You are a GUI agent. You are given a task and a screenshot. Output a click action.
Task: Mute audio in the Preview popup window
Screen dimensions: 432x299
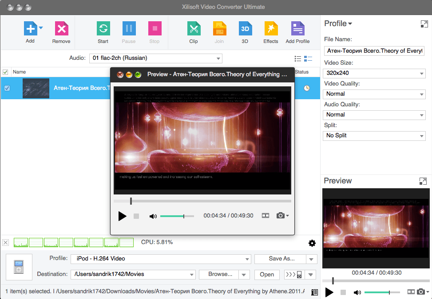tap(153, 216)
